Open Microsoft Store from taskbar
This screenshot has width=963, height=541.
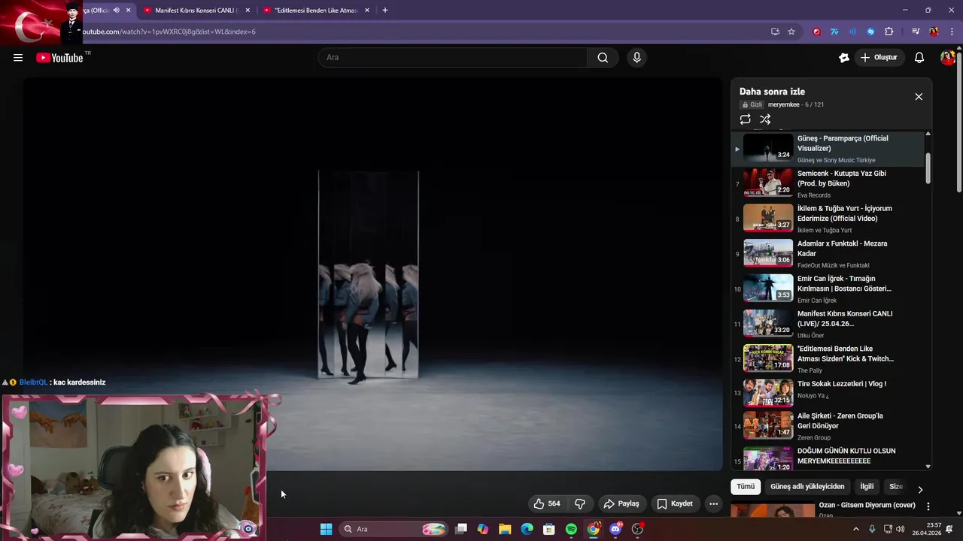(x=549, y=529)
